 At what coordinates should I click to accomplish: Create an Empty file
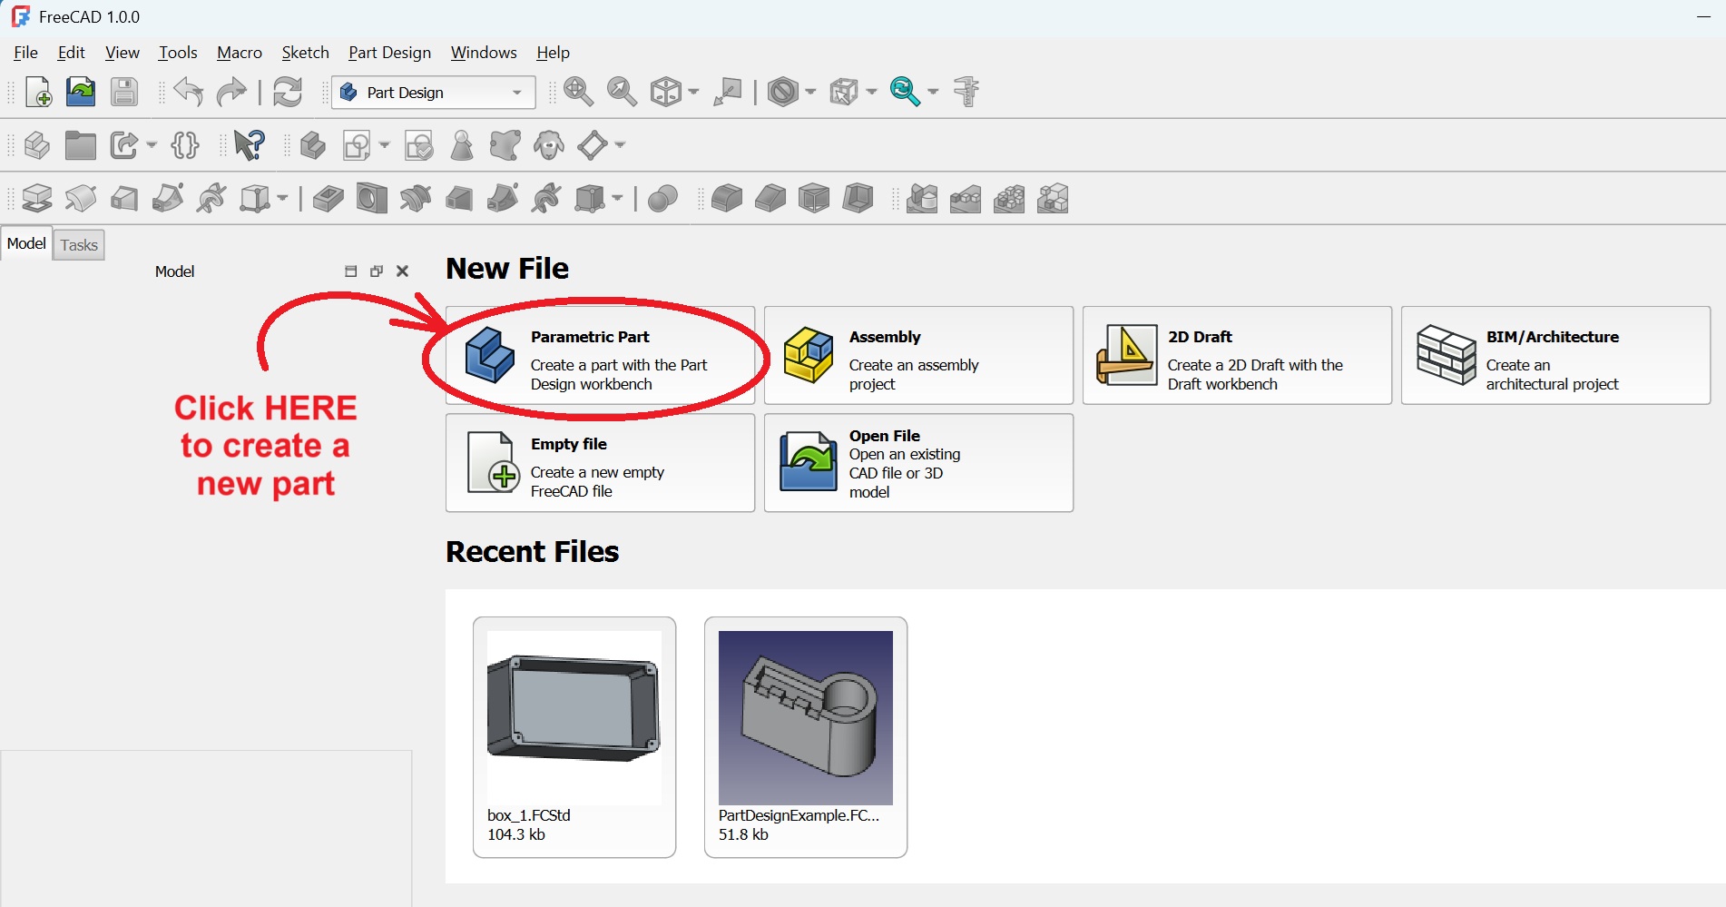click(x=600, y=463)
